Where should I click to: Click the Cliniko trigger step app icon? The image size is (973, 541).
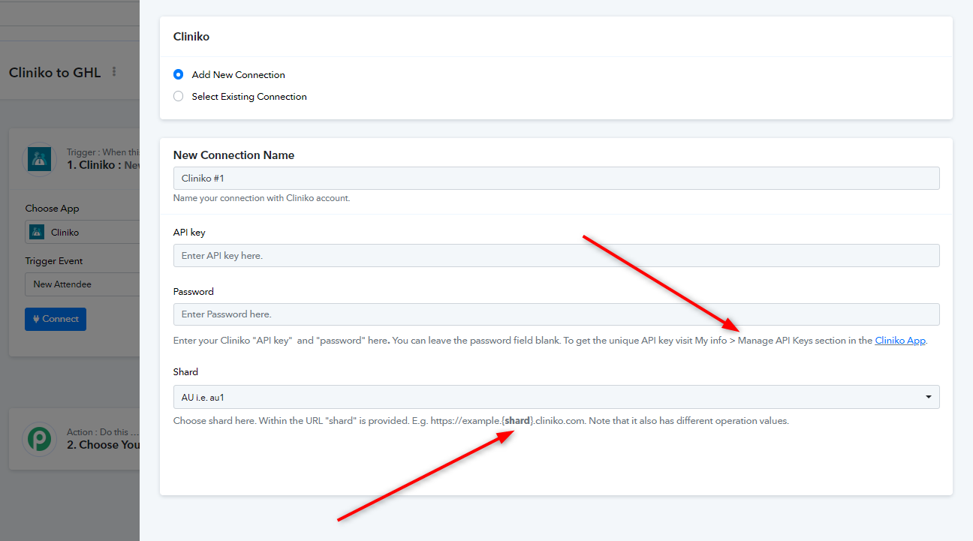point(39,159)
